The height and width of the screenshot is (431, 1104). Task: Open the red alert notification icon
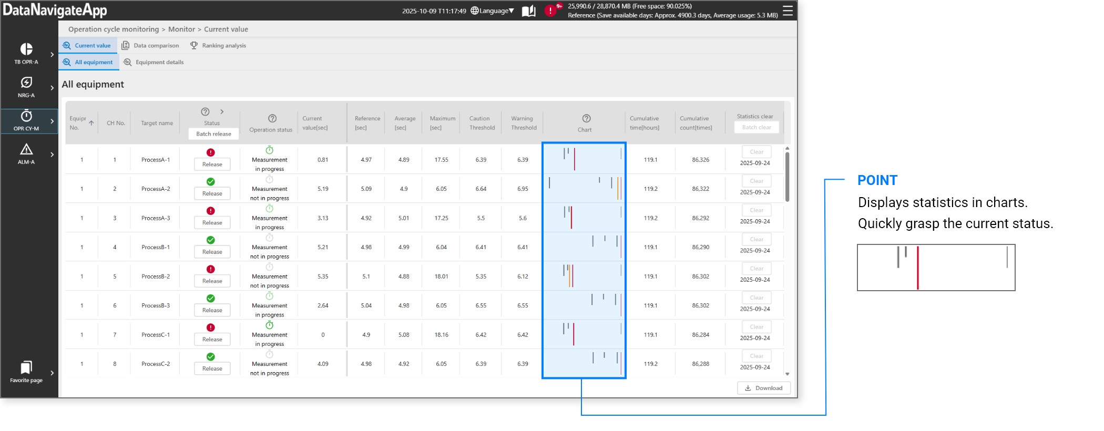coord(550,11)
